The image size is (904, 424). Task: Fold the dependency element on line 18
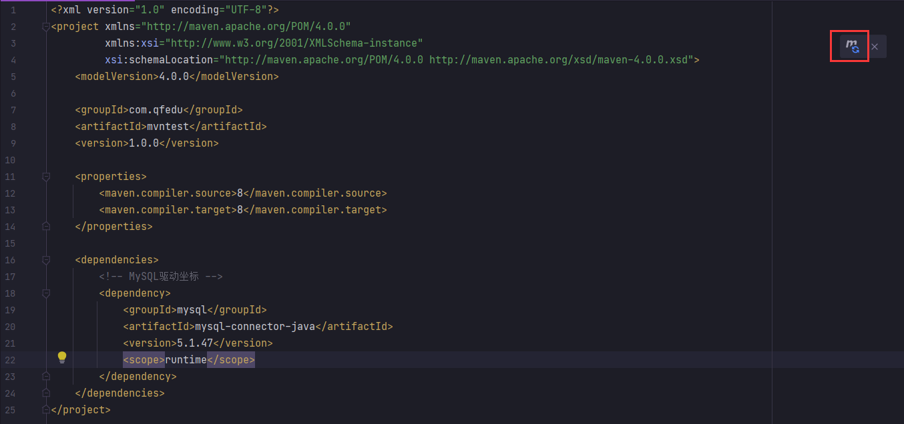[x=46, y=293]
